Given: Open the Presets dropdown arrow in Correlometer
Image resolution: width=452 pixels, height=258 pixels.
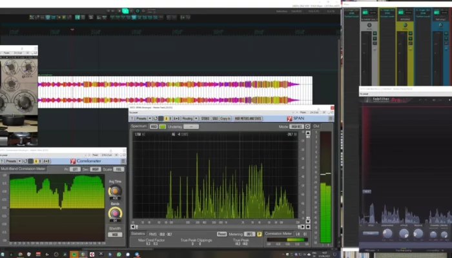Looking at the screenshot, I should 19,161.
